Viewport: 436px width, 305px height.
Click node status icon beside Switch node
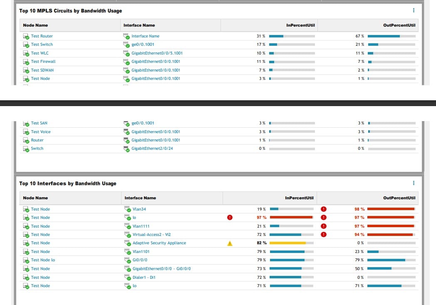pyautogui.click(x=26, y=149)
